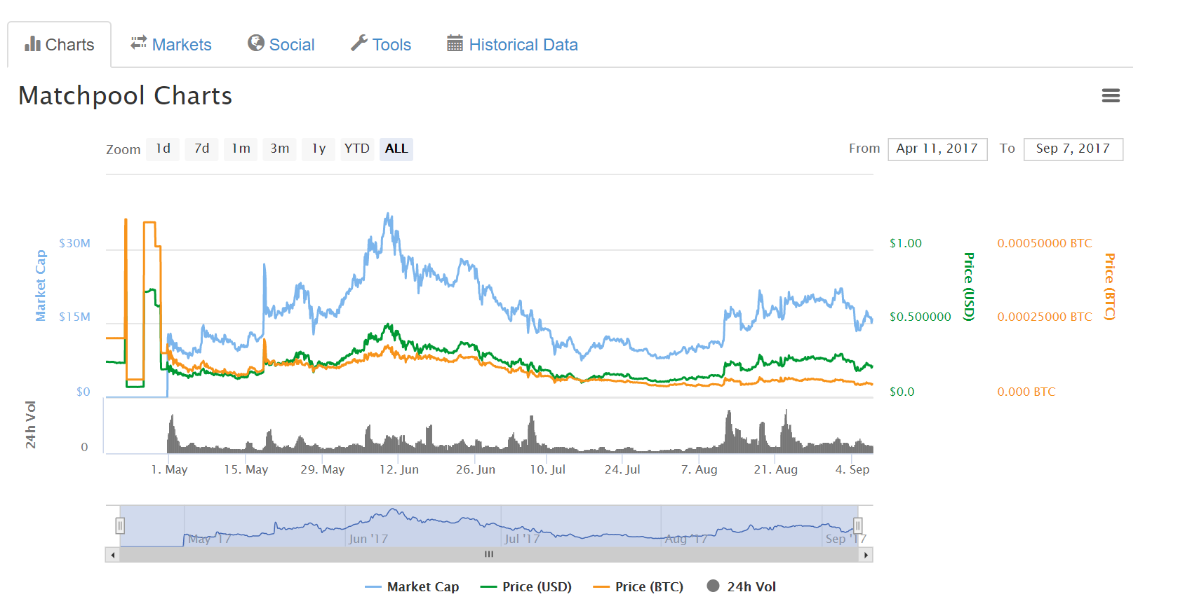Click the Markets exchange arrows icon
This screenshot has width=1185, height=599.
pyautogui.click(x=138, y=43)
